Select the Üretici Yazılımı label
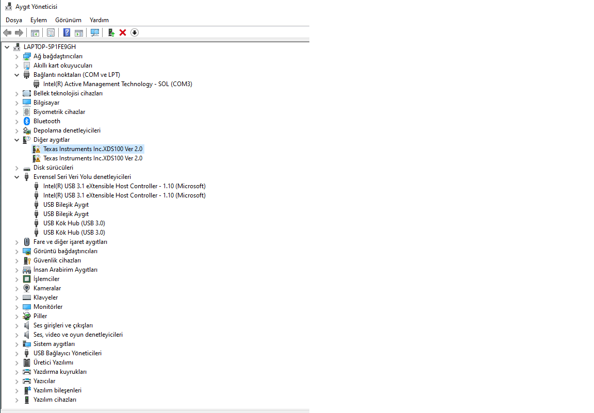The height and width of the screenshot is (413, 594). tap(54, 362)
